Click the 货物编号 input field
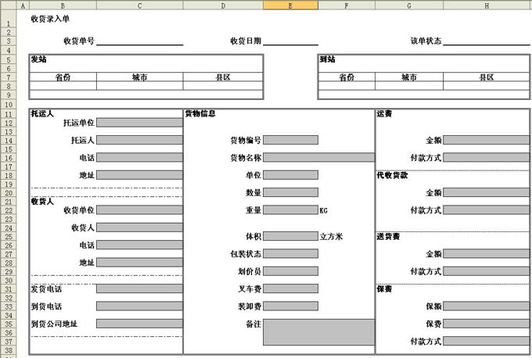Screen dimensions: 532x358 click(x=290, y=141)
